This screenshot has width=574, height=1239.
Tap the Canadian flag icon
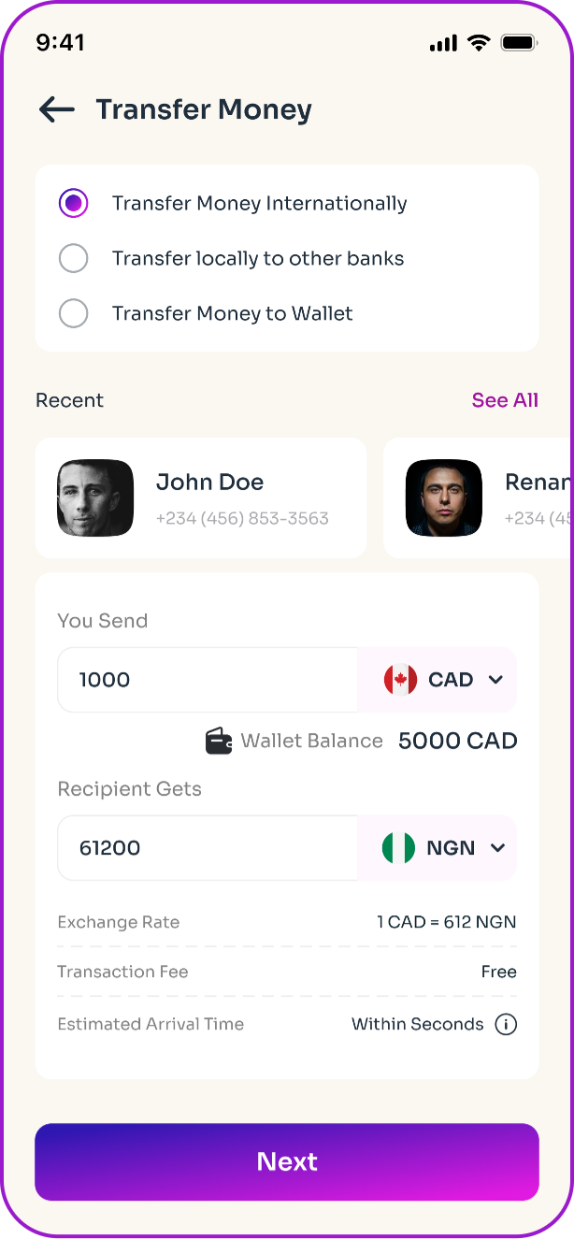tap(400, 680)
